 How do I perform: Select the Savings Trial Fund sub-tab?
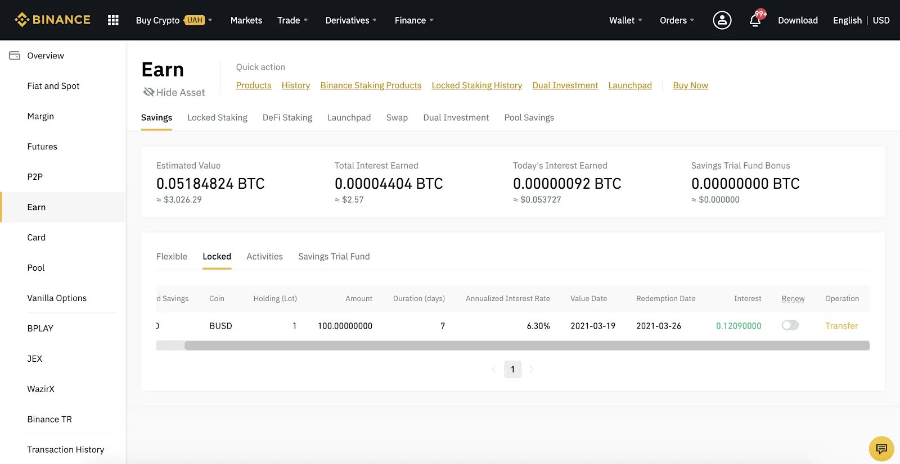pos(334,256)
